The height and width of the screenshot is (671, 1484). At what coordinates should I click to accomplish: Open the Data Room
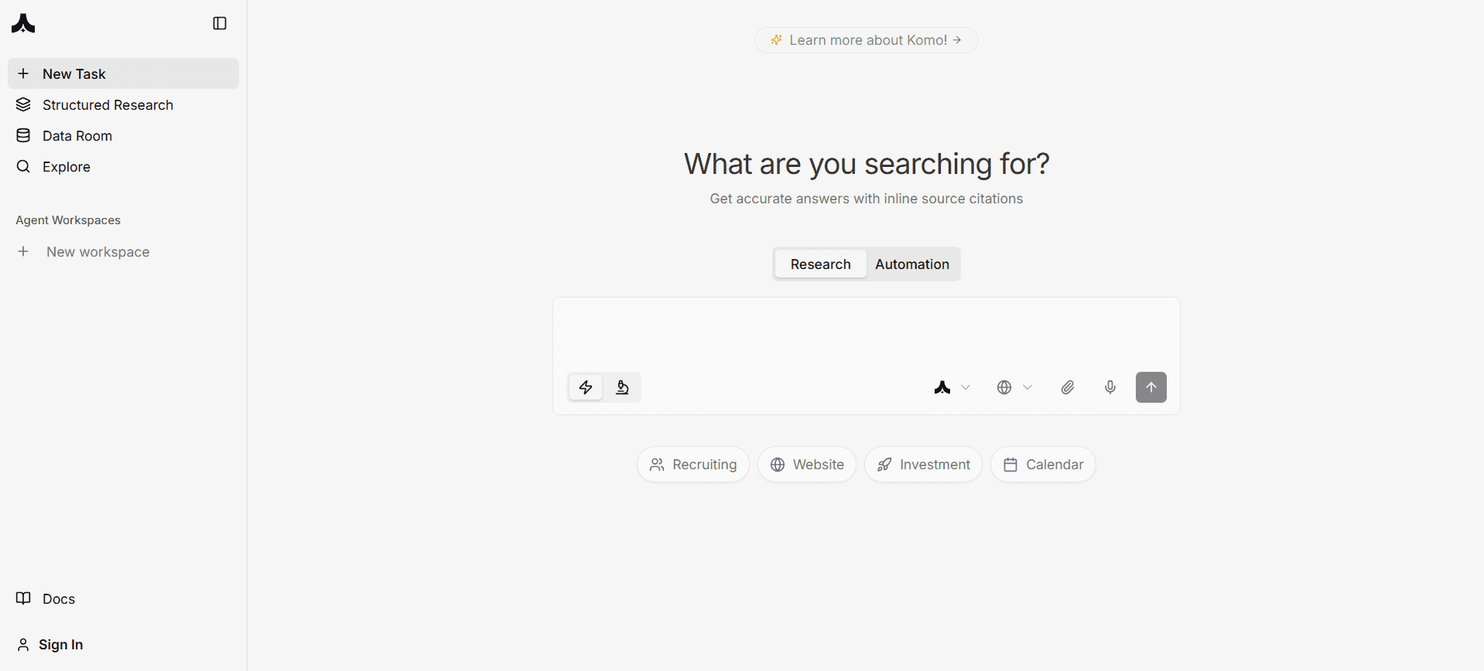[x=77, y=136]
